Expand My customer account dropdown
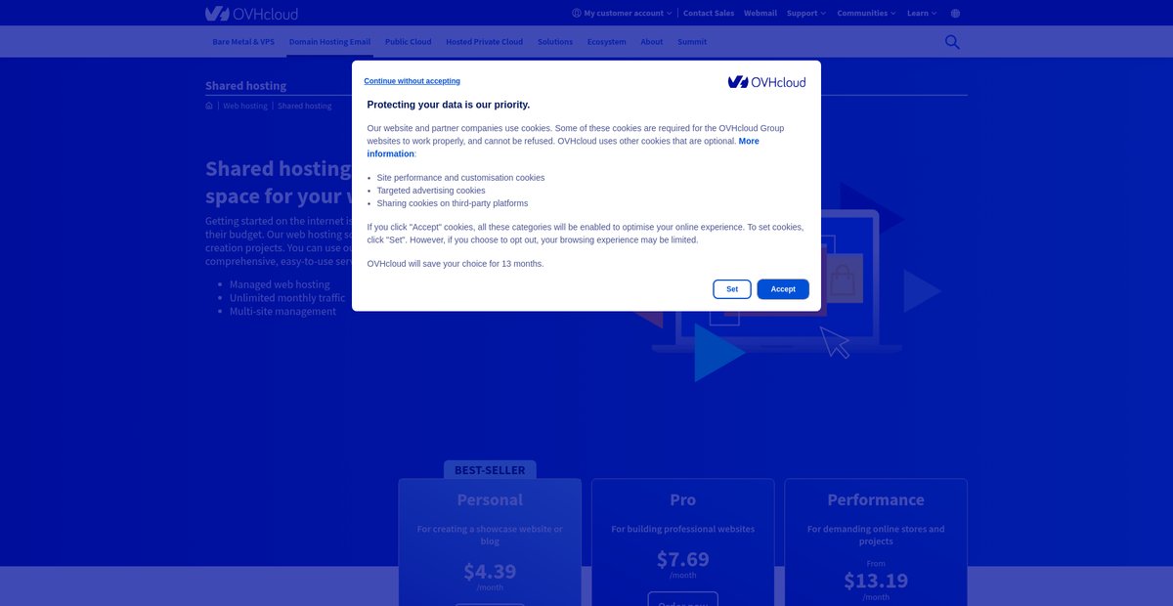The width and height of the screenshot is (1173, 606). pyautogui.click(x=622, y=14)
